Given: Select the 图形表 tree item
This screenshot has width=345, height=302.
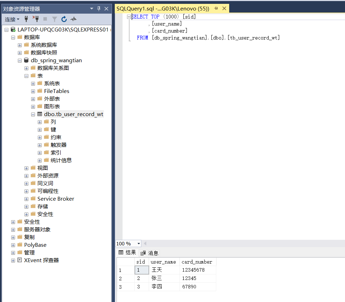Looking at the screenshot, I should coord(52,106).
